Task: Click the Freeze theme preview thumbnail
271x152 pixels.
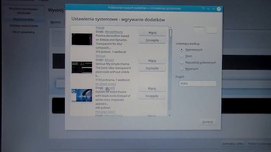Action: (x=82, y=39)
